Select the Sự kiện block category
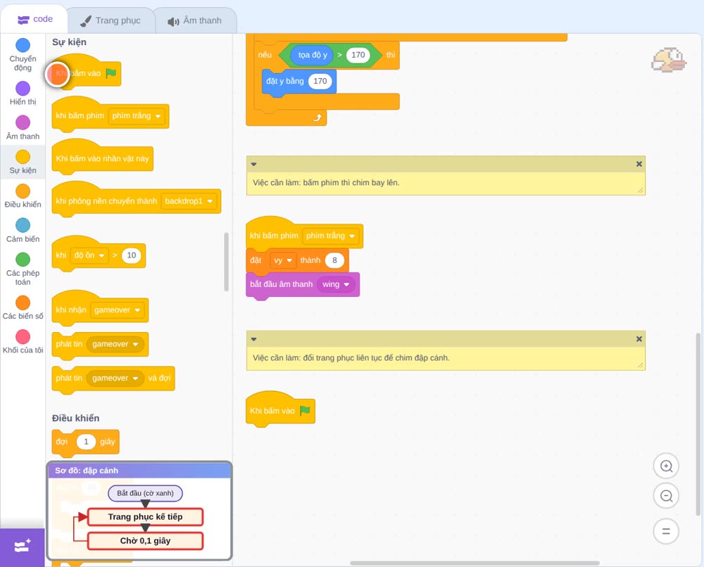Screen dimensions: 704x567 click(x=23, y=162)
